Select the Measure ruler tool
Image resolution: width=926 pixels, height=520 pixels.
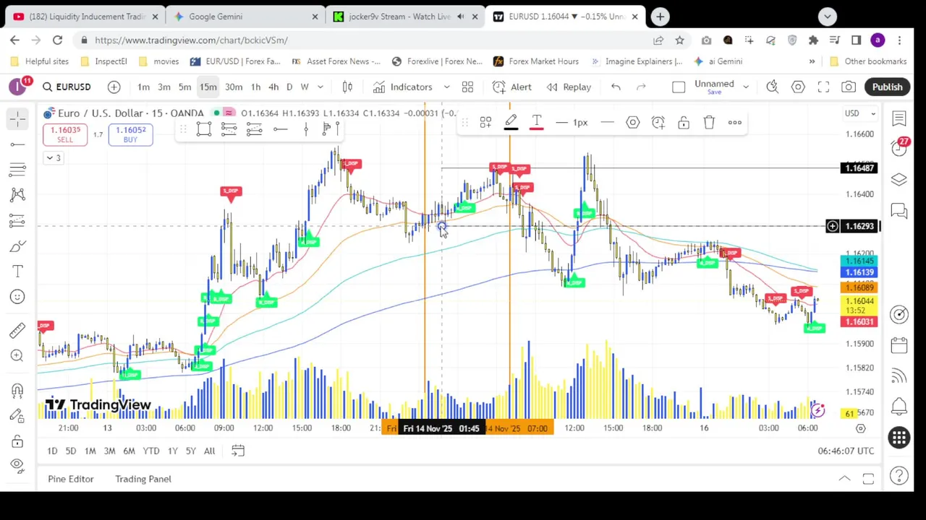coord(17,330)
